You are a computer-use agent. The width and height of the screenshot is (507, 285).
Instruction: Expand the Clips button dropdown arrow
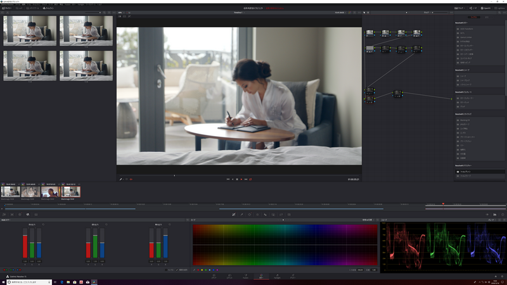click(x=466, y=8)
